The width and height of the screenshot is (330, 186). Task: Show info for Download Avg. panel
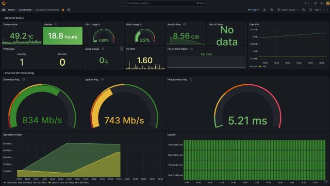point(24,80)
